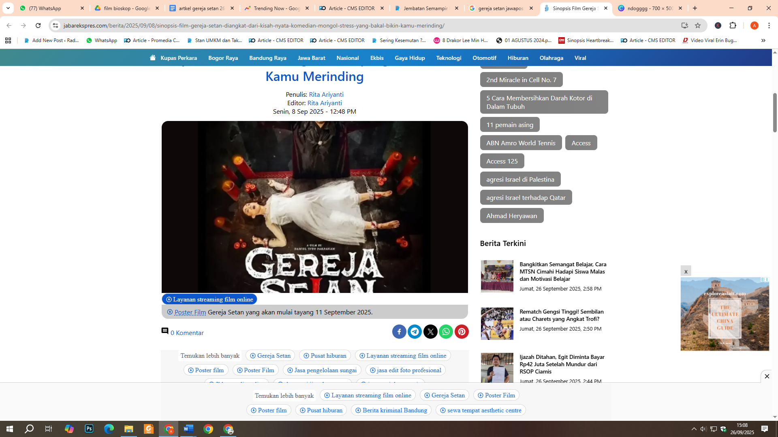Select tag ABN Amro World Tennis
Screen dimensions: 778x437
[x=521, y=143]
